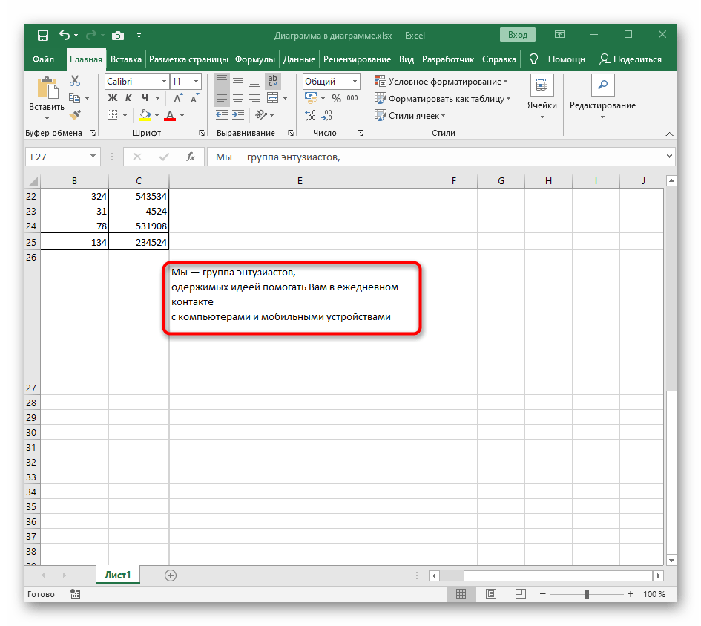Viewport: 701px width, 626px height.
Task: Switch to Page Break Preview view
Action: (x=521, y=594)
